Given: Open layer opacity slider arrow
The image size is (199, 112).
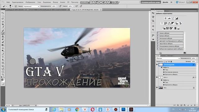Looking at the screenshot, I should (197, 58).
